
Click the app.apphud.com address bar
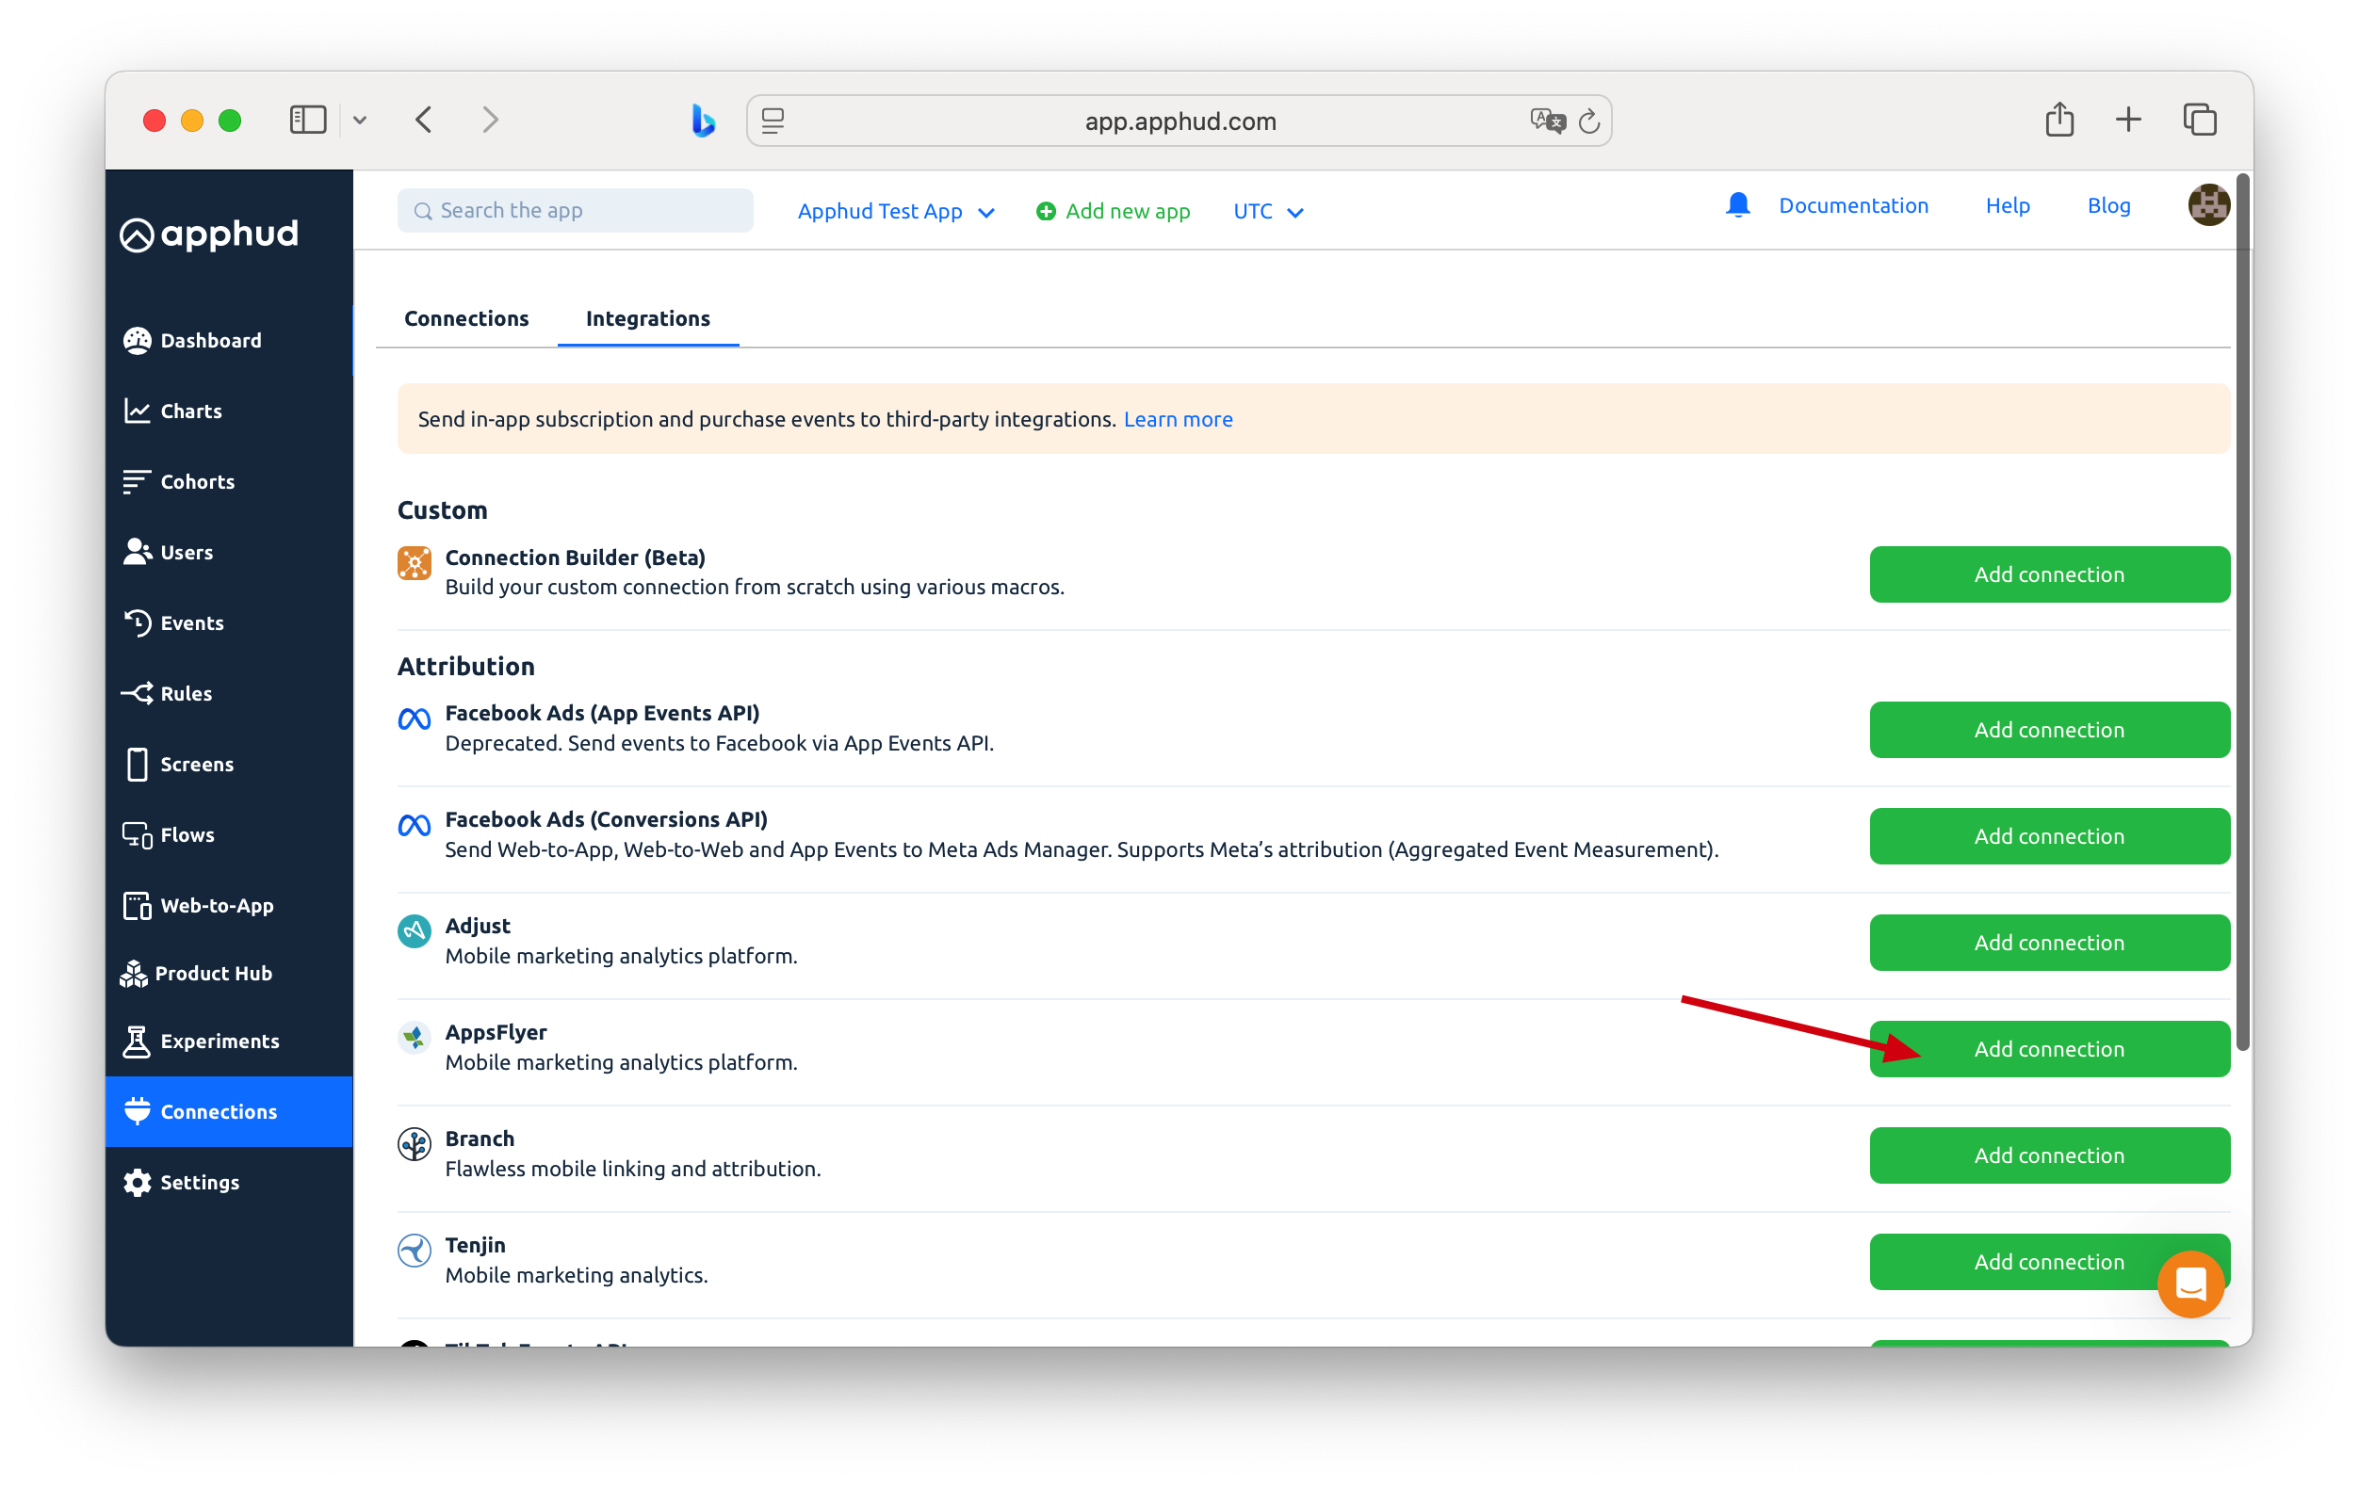click(1179, 121)
